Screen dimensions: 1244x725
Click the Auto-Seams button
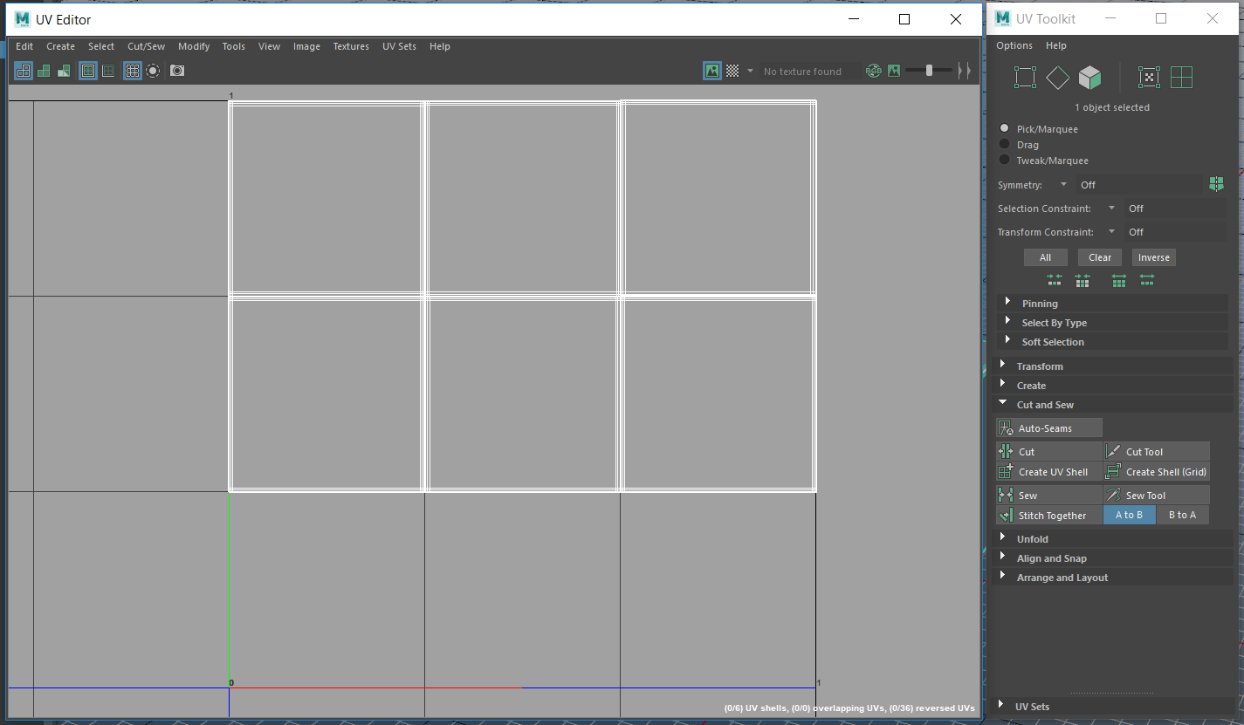(1049, 427)
